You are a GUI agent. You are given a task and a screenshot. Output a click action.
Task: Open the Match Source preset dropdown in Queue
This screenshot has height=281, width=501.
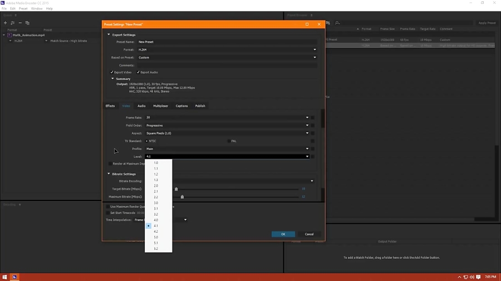pos(46,41)
